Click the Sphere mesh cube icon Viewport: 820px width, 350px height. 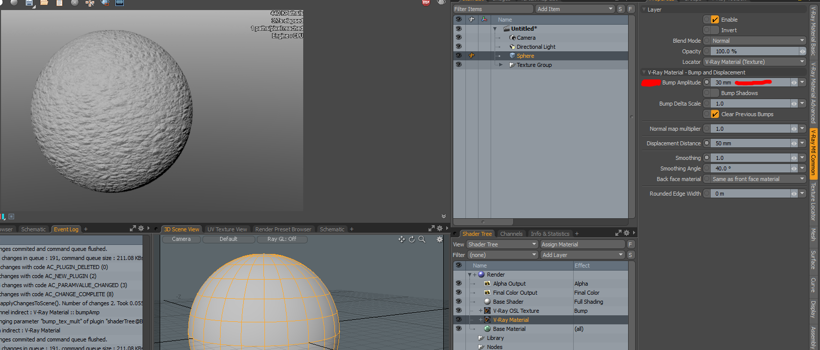pyautogui.click(x=512, y=56)
